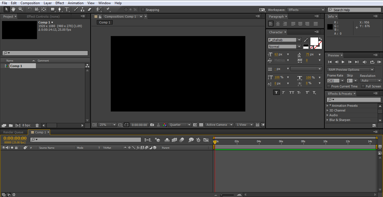Open the RAM Preview Options dropdown
The height and width of the screenshot is (197, 383).
[350, 70]
